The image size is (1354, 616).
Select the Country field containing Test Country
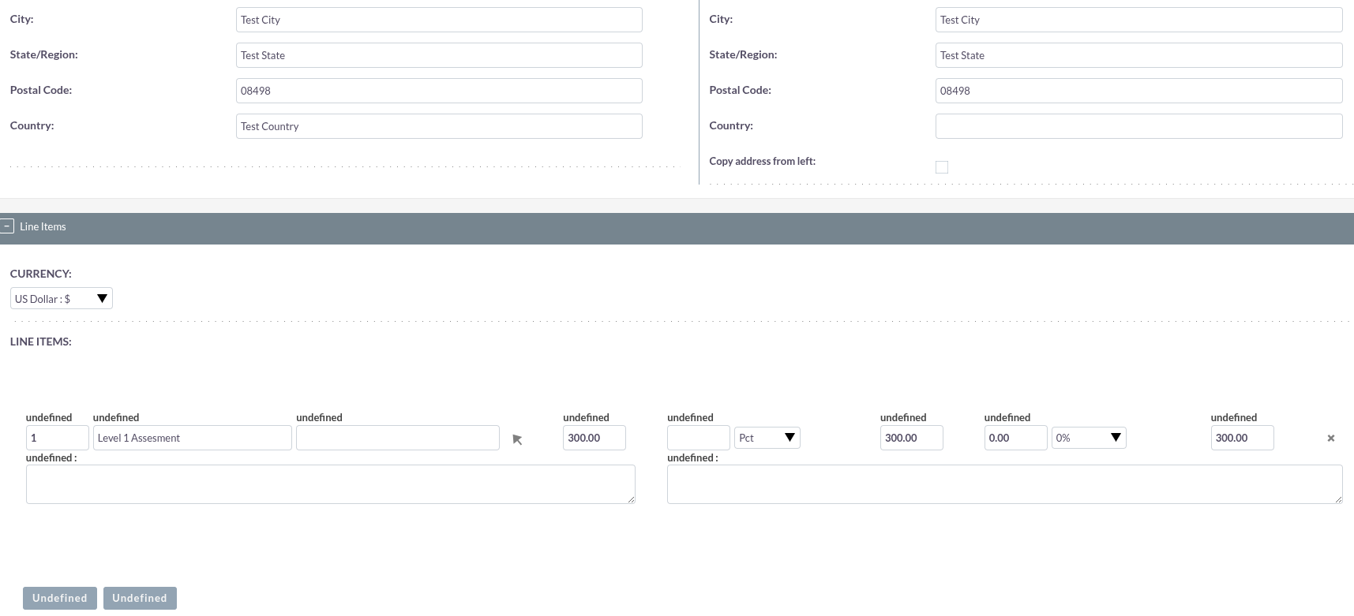[x=438, y=126]
